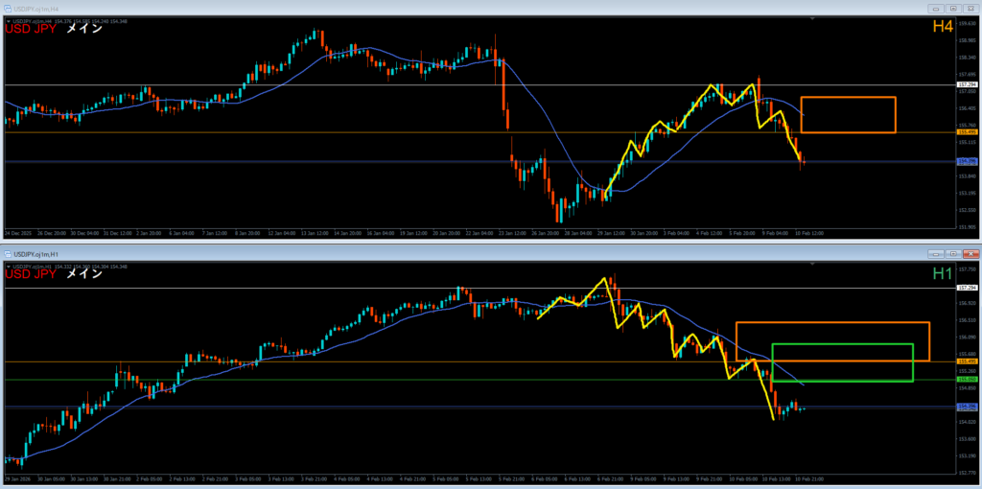Click the H1 chart window's title bar icon

point(8,254)
